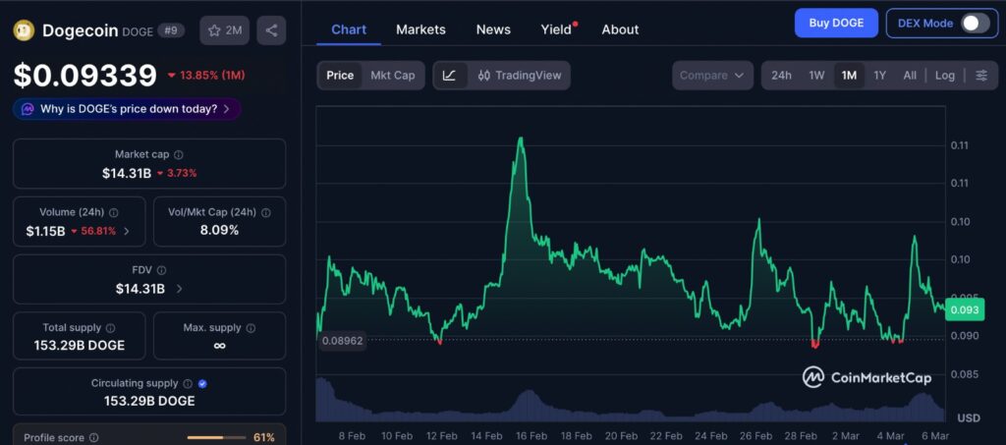Viewport: 1006px width, 445px height.
Task: Open the share options icon
Action: 271,30
